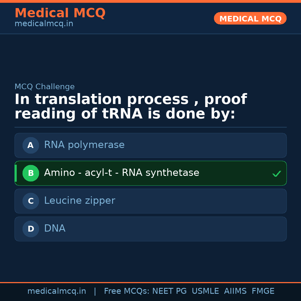Click the letter D option circle
301x301 pixels.
pyautogui.click(x=31, y=229)
